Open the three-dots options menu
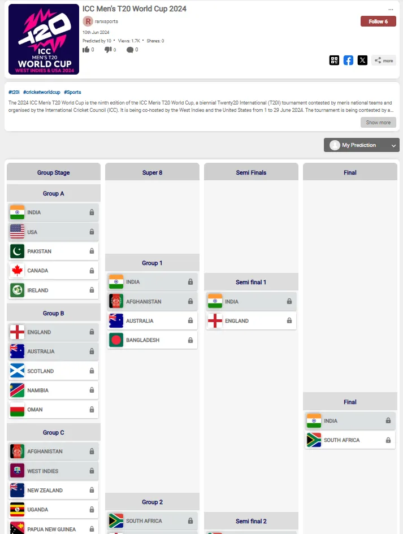This screenshot has width=403, height=534. [391, 10]
